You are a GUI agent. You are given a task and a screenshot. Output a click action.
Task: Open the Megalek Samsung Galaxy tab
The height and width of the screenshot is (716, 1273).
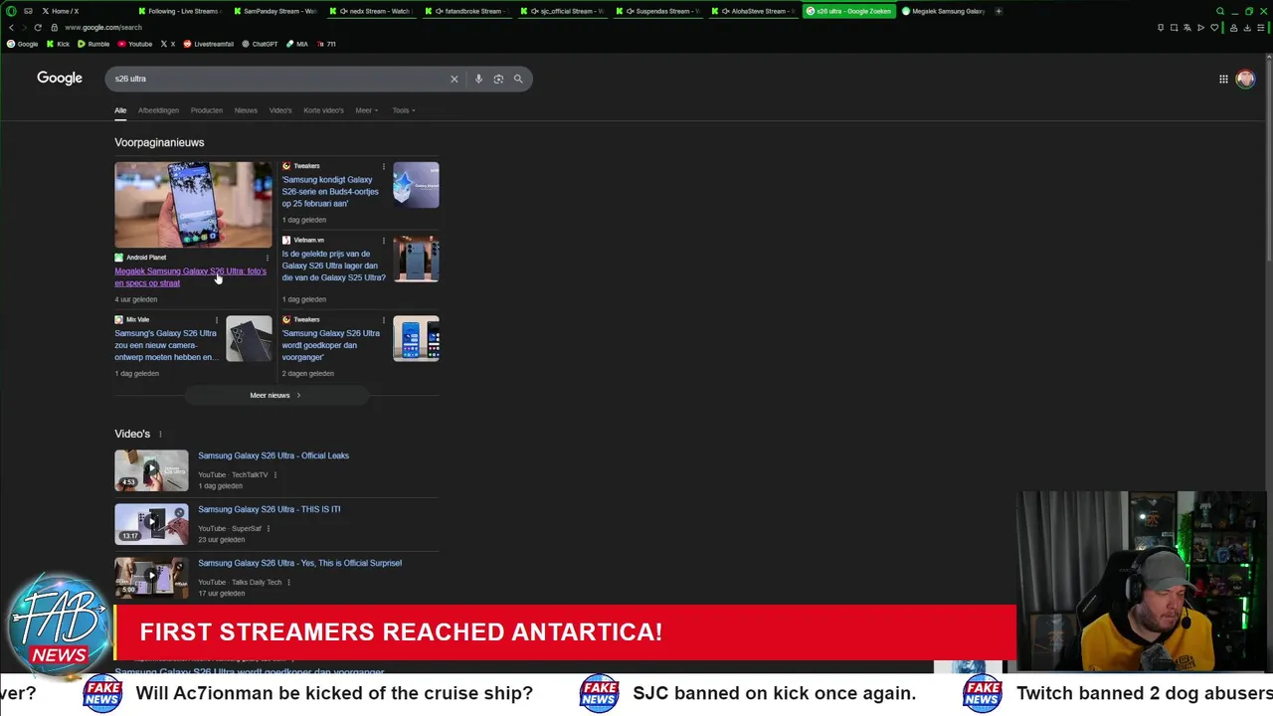tap(945, 11)
